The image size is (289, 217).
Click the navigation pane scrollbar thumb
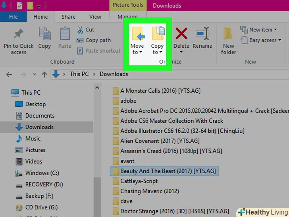click(97, 196)
